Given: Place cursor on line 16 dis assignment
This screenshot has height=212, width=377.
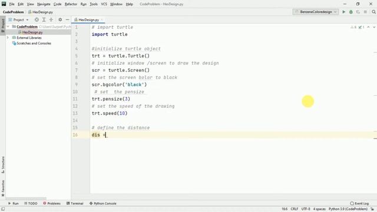Looking at the screenshot, I should pyautogui.click(x=99, y=135).
